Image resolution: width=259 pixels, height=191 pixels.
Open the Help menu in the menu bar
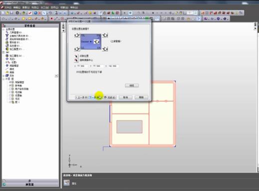click(x=74, y=7)
